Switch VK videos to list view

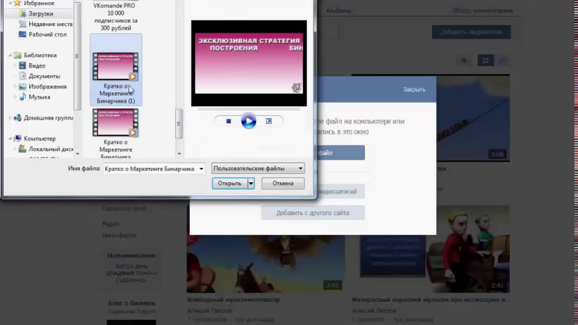pyautogui.click(x=502, y=60)
